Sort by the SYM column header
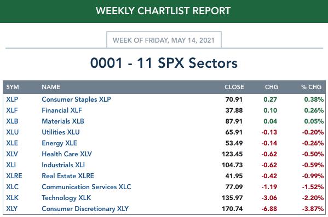This screenshot has height=217, width=328. pyautogui.click(x=13, y=87)
